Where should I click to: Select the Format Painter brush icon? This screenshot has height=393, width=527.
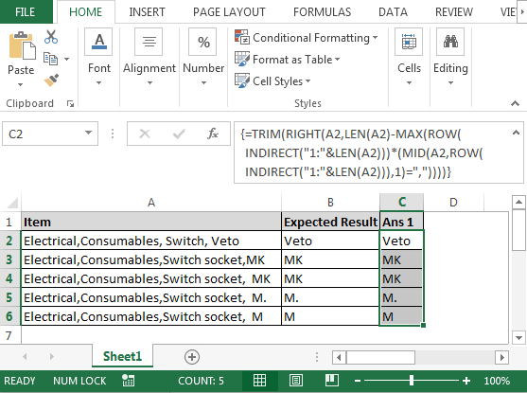pos(51,80)
